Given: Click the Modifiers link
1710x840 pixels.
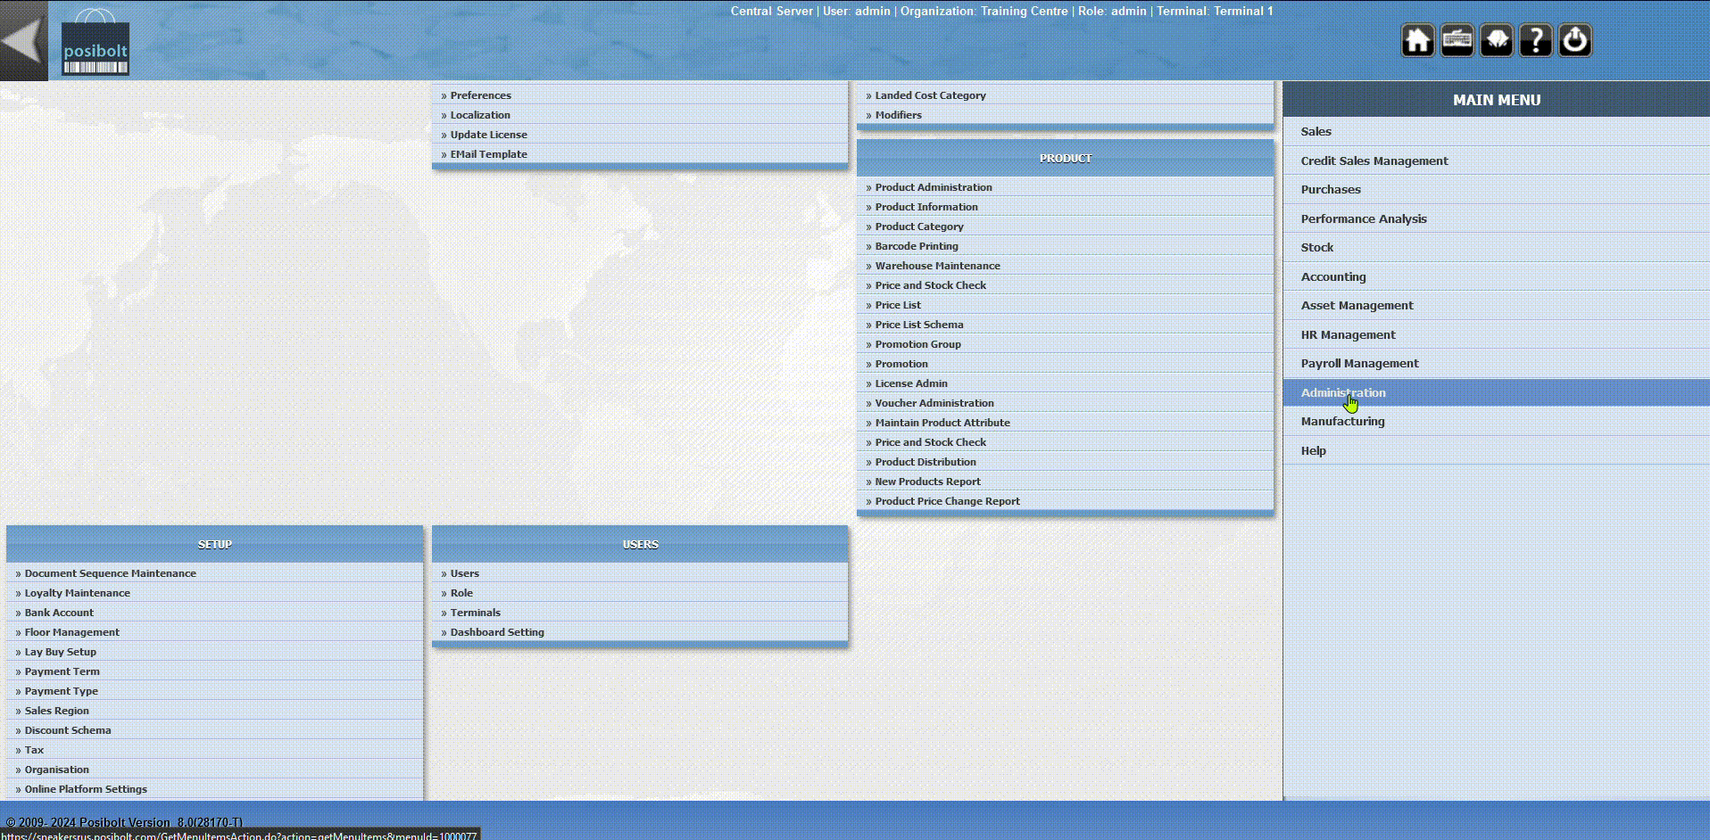Looking at the screenshot, I should click(898, 115).
